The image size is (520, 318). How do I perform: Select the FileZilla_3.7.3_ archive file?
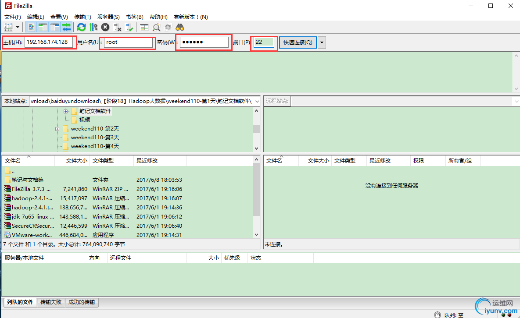128,189
